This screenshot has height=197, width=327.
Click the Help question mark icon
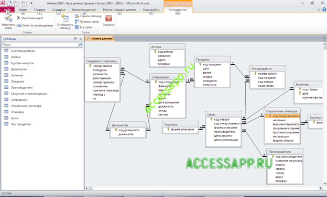[324, 9]
